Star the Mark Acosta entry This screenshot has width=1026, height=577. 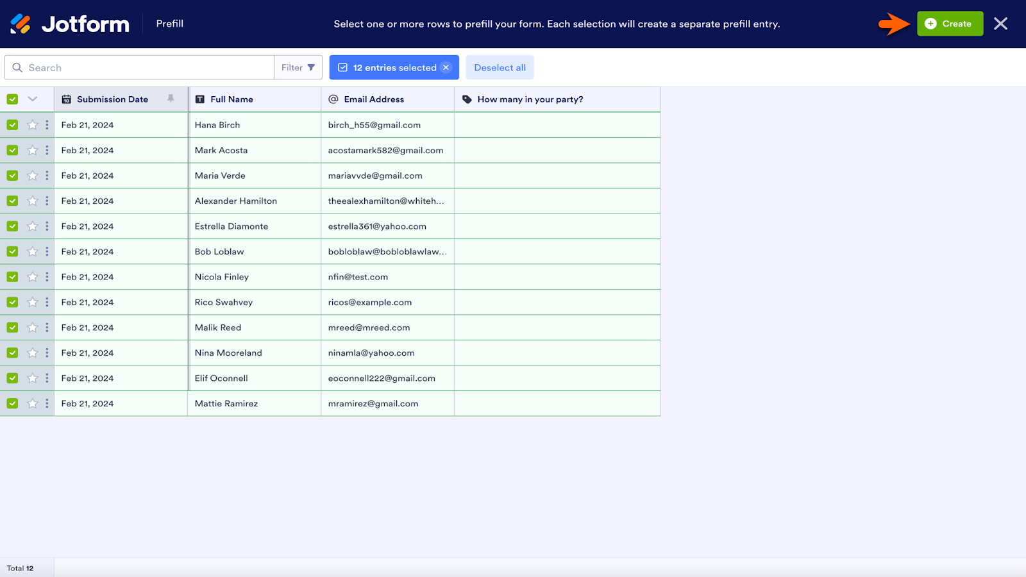(33, 150)
